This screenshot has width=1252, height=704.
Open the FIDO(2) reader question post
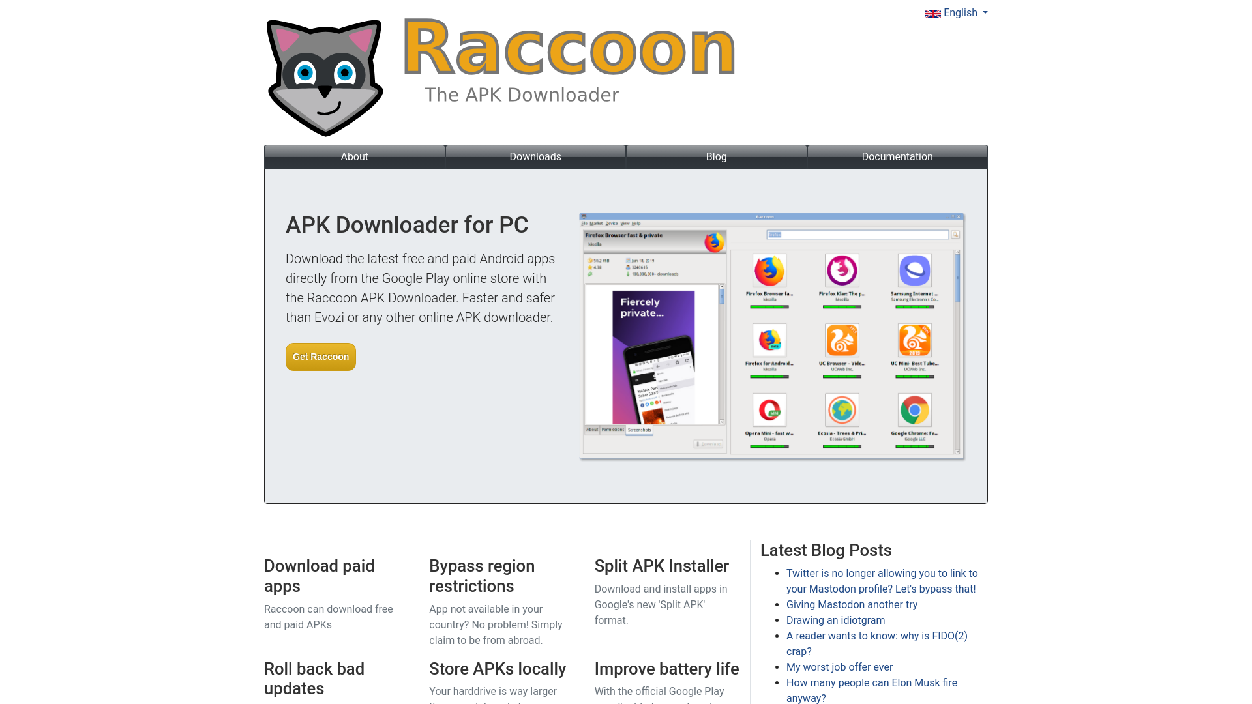point(876,643)
